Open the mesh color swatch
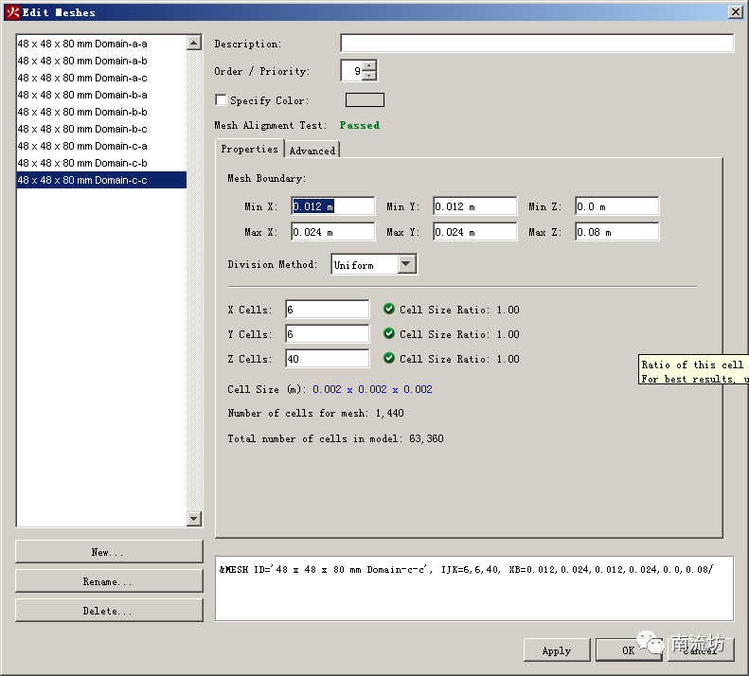This screenshot has width=749, height=676. (365, 99)
